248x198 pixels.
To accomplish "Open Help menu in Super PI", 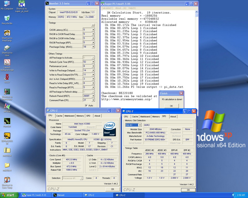I will (132, 8).
